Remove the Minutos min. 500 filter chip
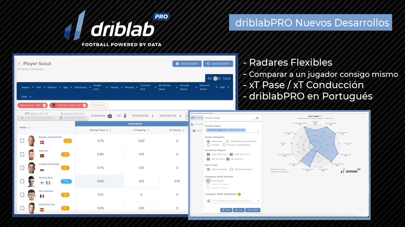405x227 pixels. (44, 105)
